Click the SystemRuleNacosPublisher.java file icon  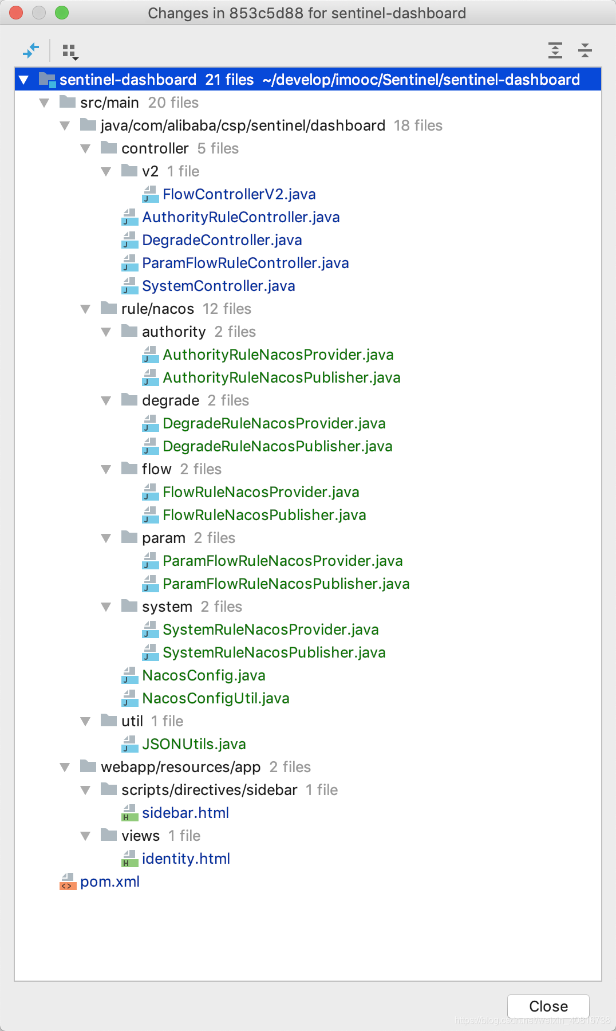[151, 652]
